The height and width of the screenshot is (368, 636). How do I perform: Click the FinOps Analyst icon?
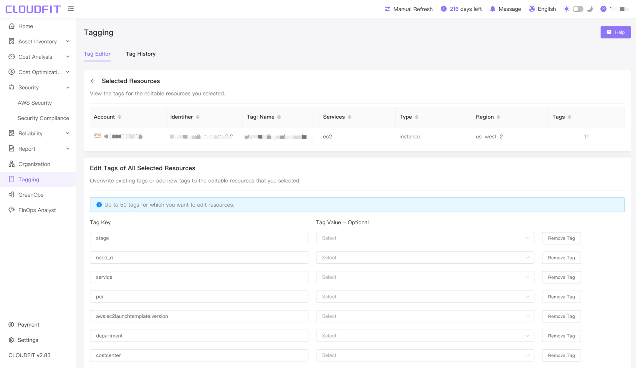(12, 210)
